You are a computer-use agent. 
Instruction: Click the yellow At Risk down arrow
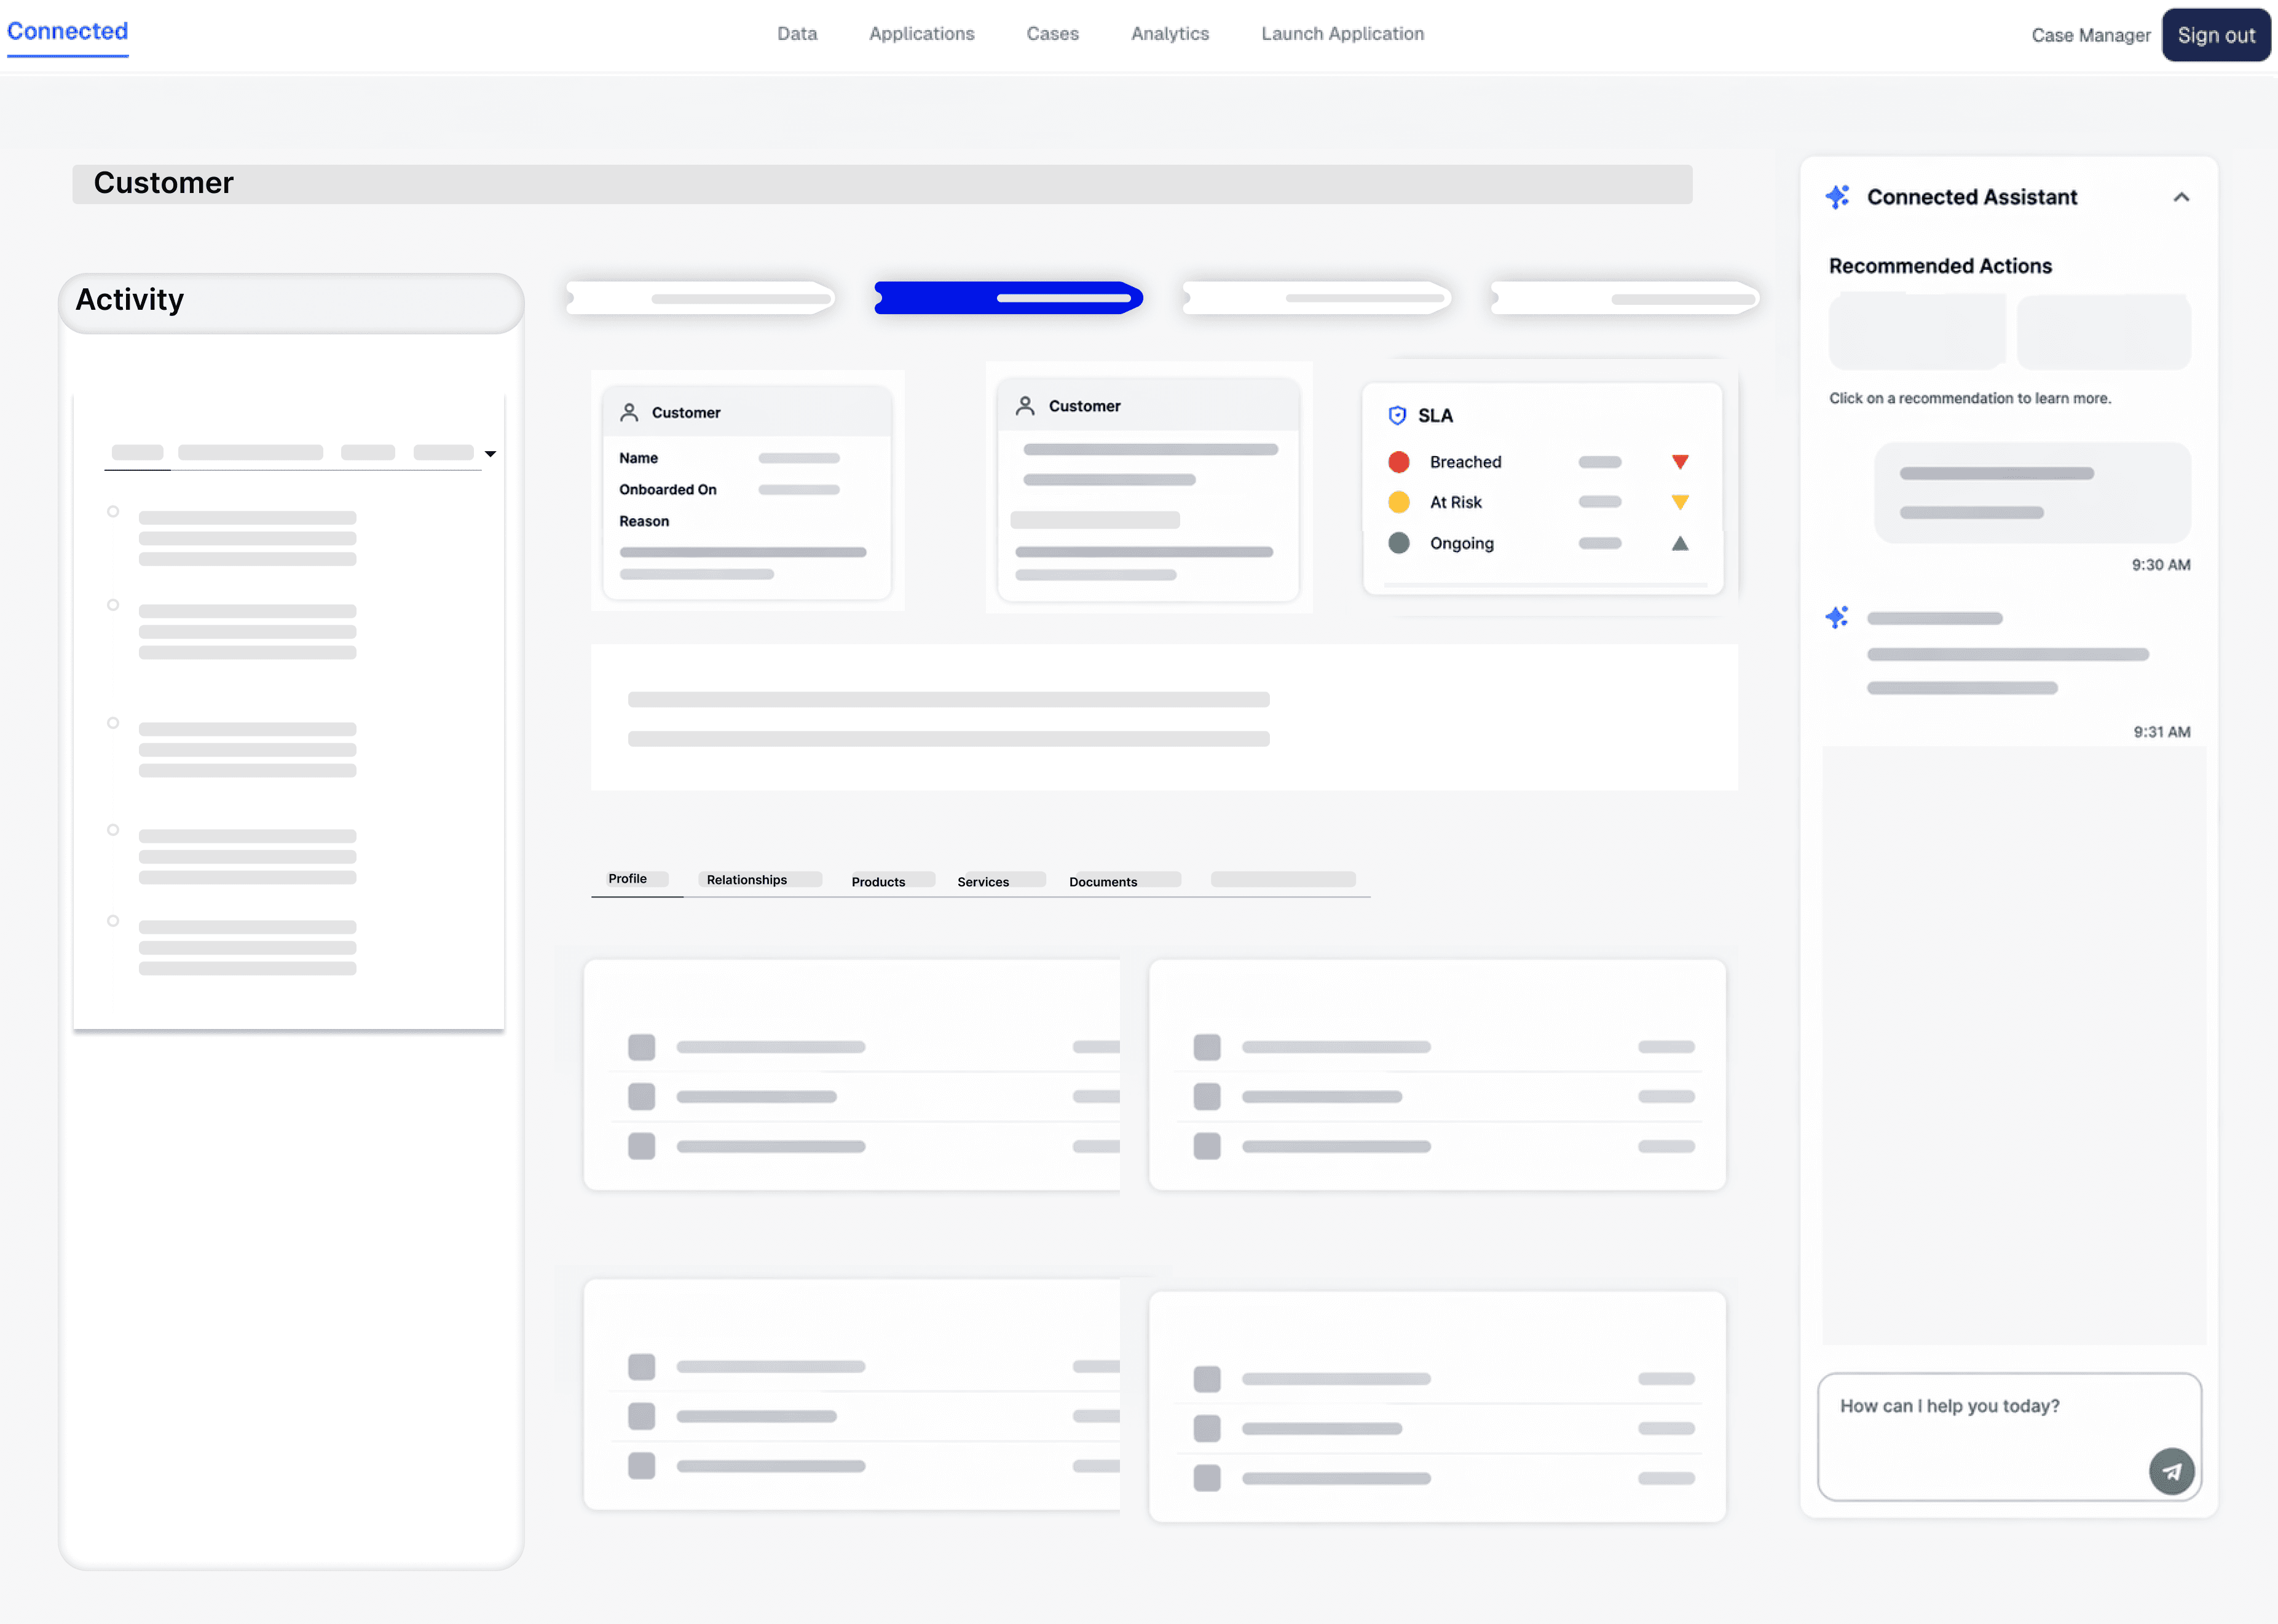[1680, 502]
